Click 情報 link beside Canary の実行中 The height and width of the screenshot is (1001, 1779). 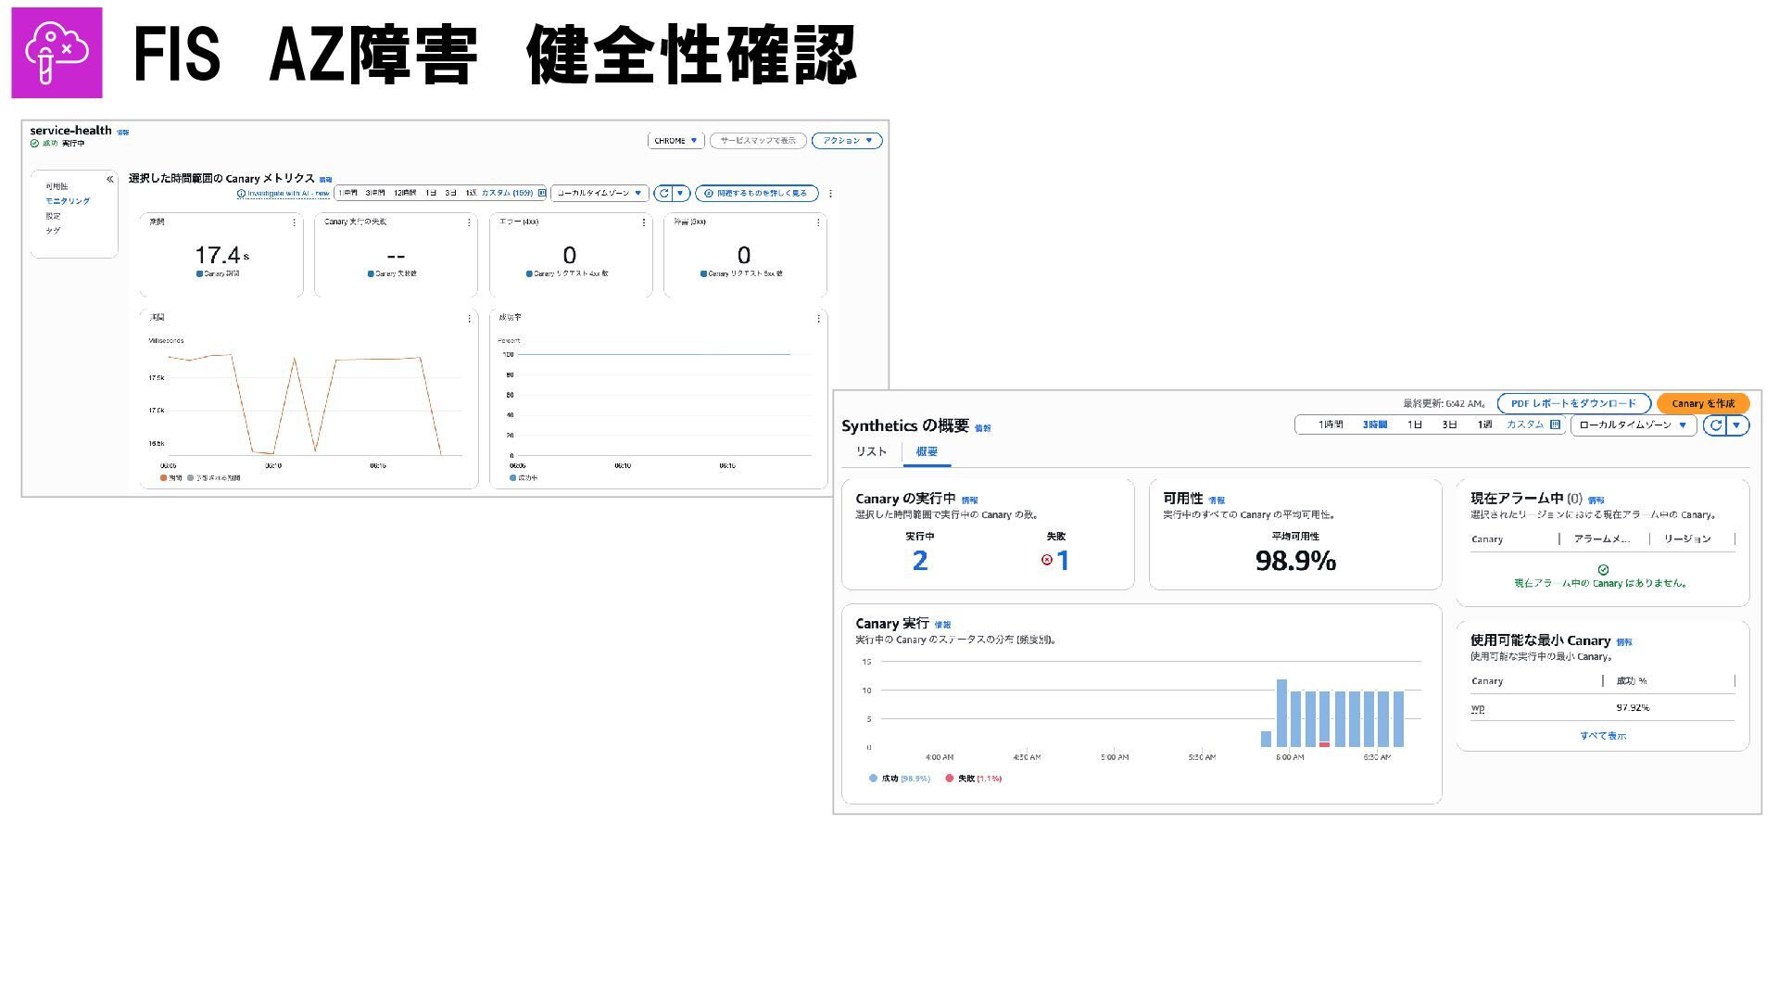point(969,500)
